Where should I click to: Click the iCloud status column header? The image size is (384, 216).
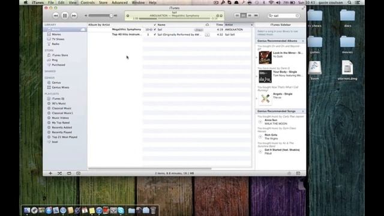point(207,25)
